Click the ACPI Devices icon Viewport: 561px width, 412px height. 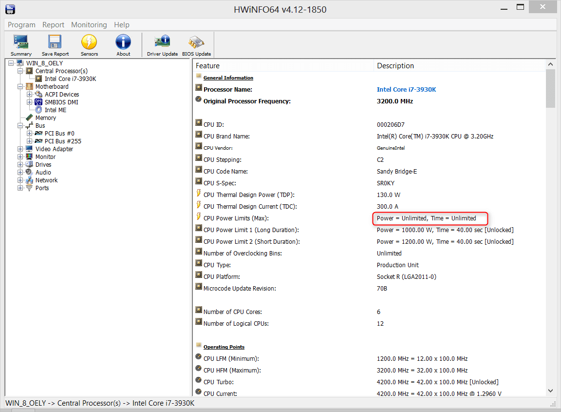38,94
